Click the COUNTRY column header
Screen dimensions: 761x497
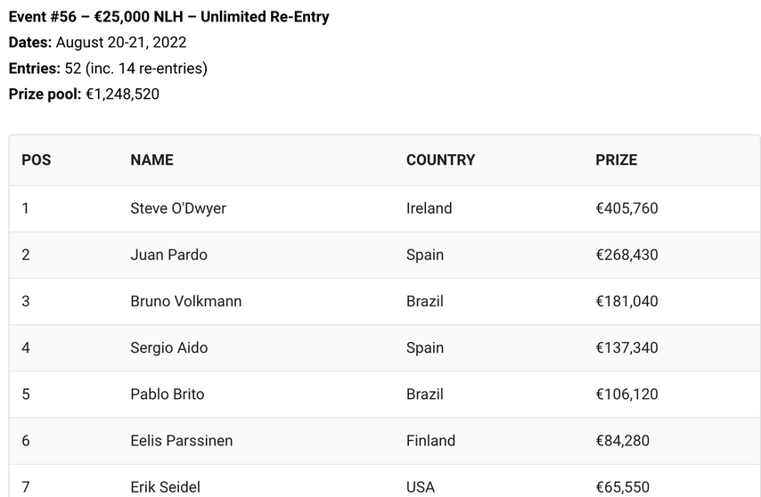441,160
